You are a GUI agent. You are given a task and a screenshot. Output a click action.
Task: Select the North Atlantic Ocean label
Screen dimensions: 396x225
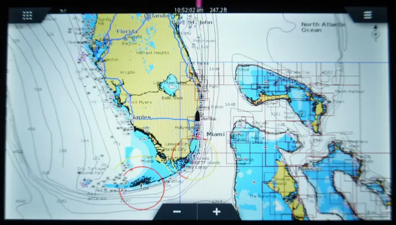pos(323,27)
